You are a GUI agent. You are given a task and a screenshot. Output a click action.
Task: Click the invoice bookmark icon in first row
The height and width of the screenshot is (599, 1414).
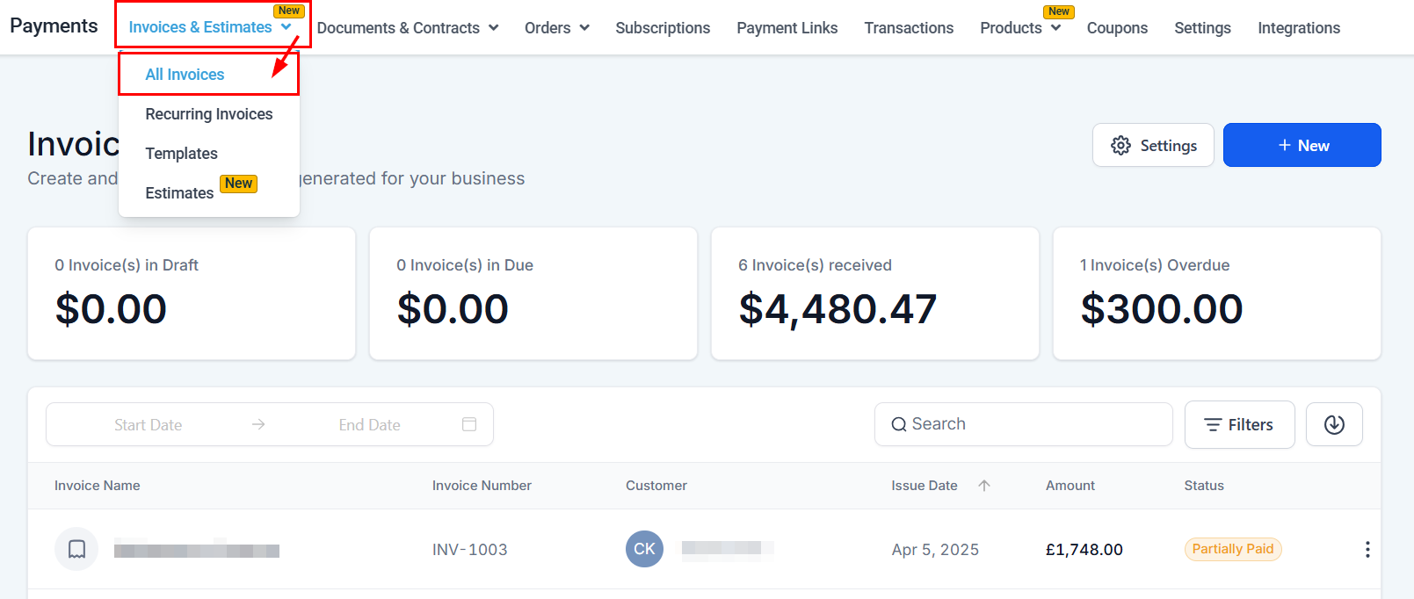click(77, 550)
